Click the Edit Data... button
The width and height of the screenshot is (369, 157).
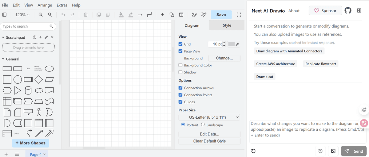point(209,134)
